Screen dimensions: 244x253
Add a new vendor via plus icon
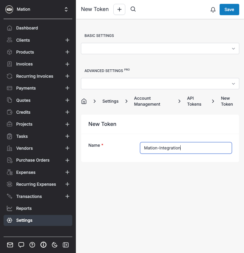68,148
